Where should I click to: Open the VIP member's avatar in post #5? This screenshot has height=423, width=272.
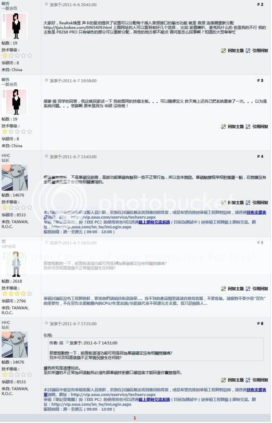tap(14, 264)
